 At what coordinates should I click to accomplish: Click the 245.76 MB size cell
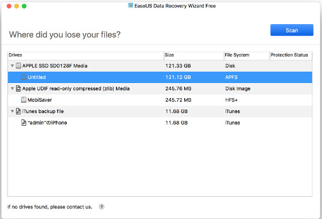[x=178, y=88]
